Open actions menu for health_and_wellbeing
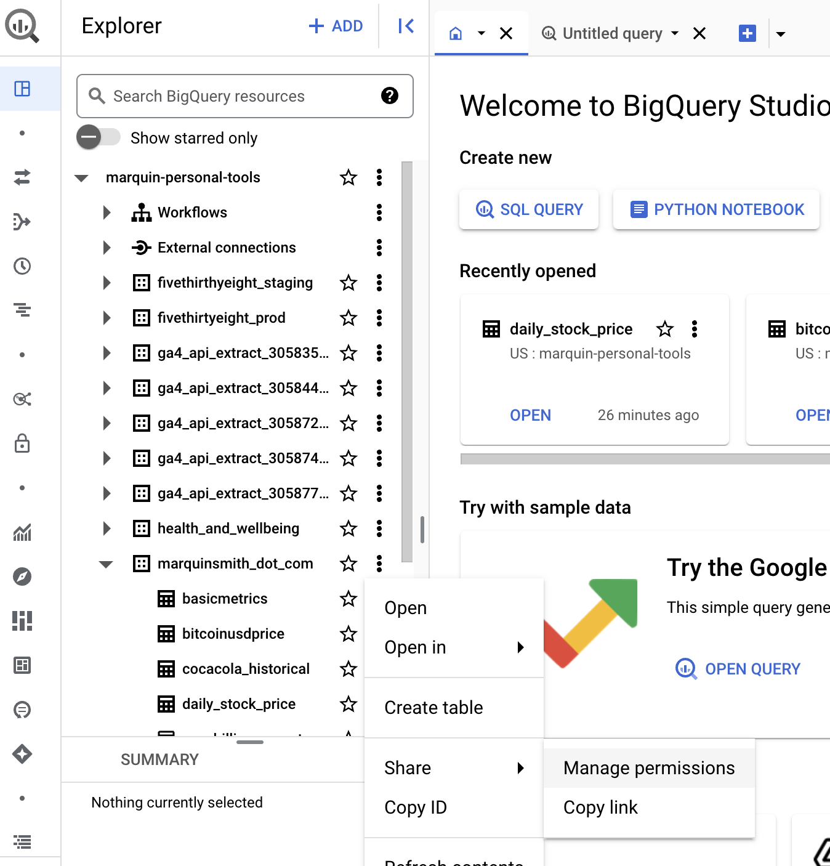The image size is (830, 866). pyautogui.click(x=379, y=528)
